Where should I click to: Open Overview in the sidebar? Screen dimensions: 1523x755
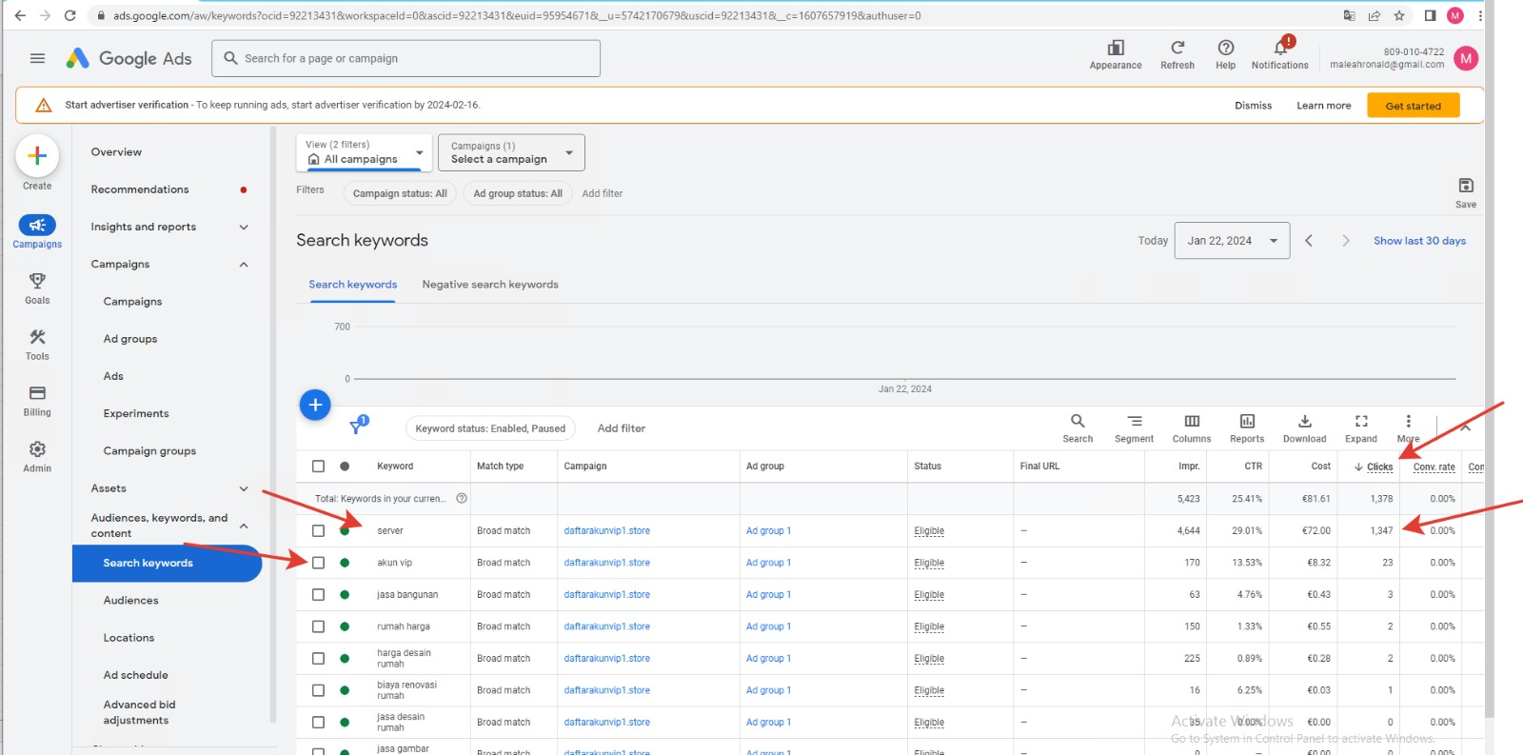[x=116, y=152]
